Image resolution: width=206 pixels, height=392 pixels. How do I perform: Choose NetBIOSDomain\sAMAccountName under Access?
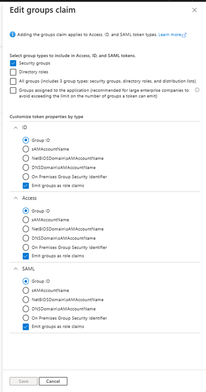point(26,229)
